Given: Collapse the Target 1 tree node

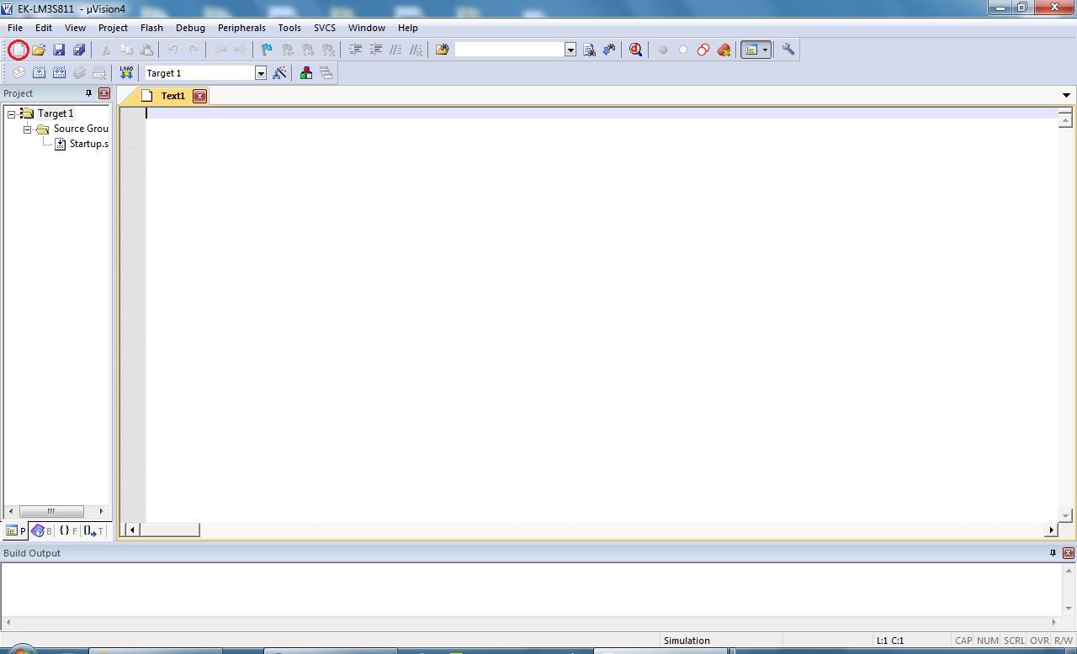Looking at the screenshot, I should 11,113.
